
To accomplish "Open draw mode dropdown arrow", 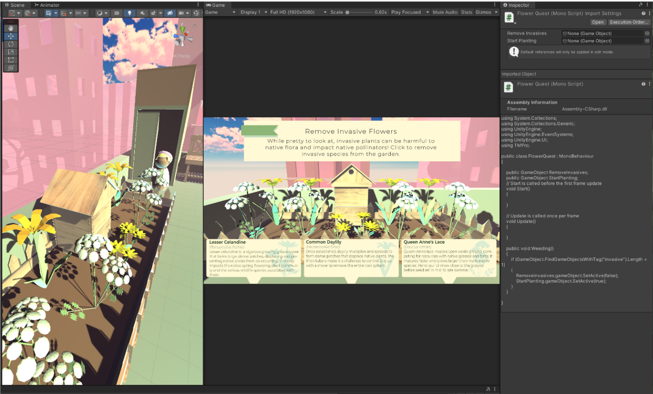I will pos(106,13).
